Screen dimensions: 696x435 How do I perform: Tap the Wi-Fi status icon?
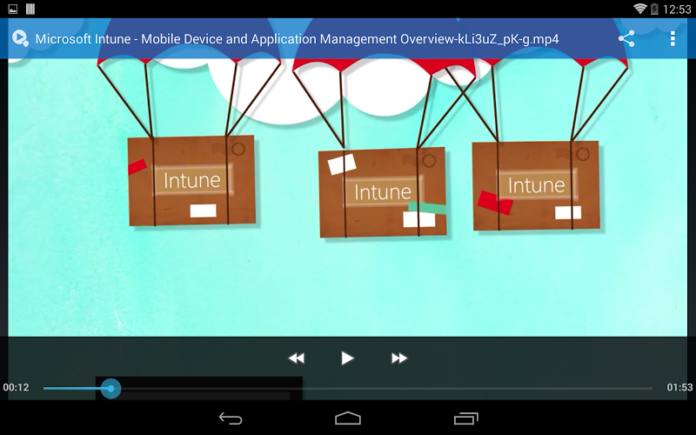[639, 9]
